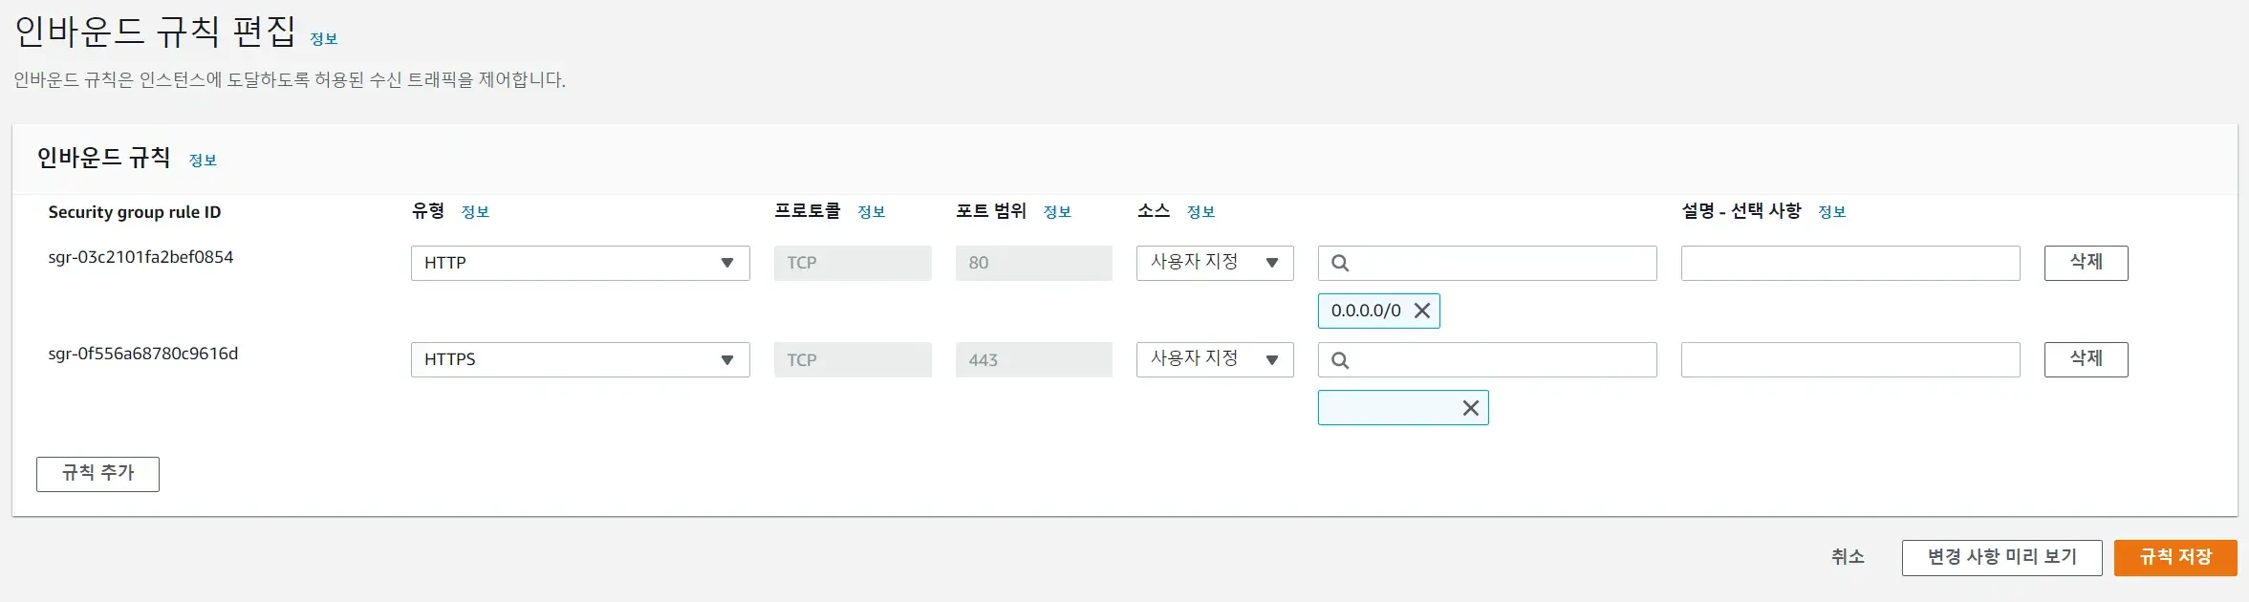Open 정보 link next to page title

pyautogui.click(x=324, y=39)
